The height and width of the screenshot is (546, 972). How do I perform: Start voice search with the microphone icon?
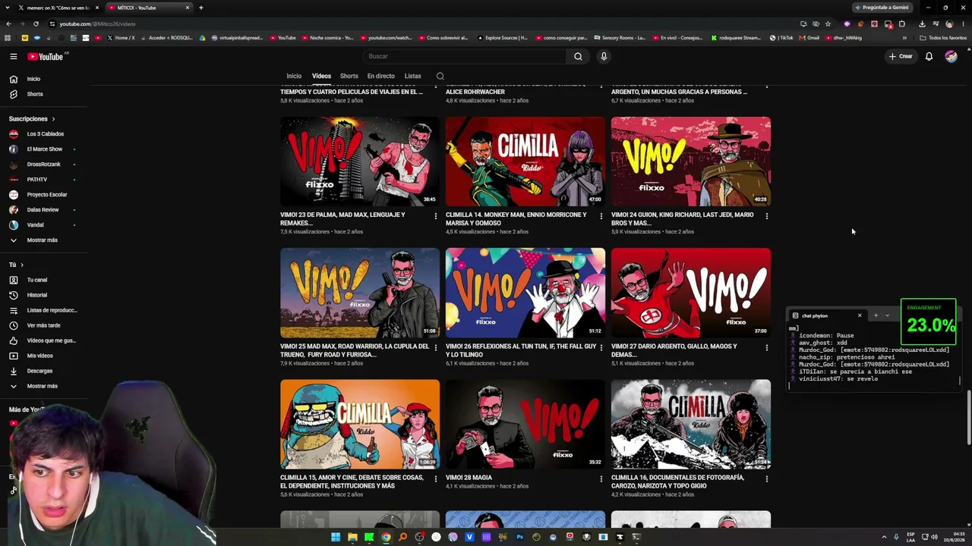tap(604, 56)
